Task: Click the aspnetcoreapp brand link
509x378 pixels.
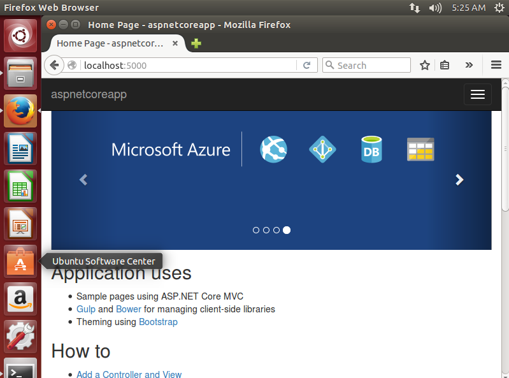Action: coord(89,94)
